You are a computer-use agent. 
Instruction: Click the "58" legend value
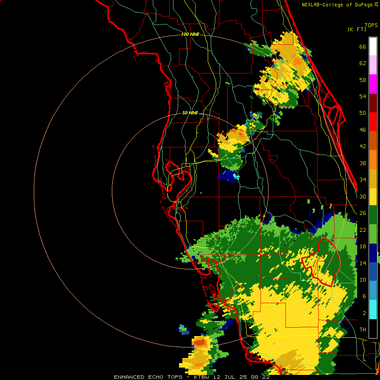(363, 80)
